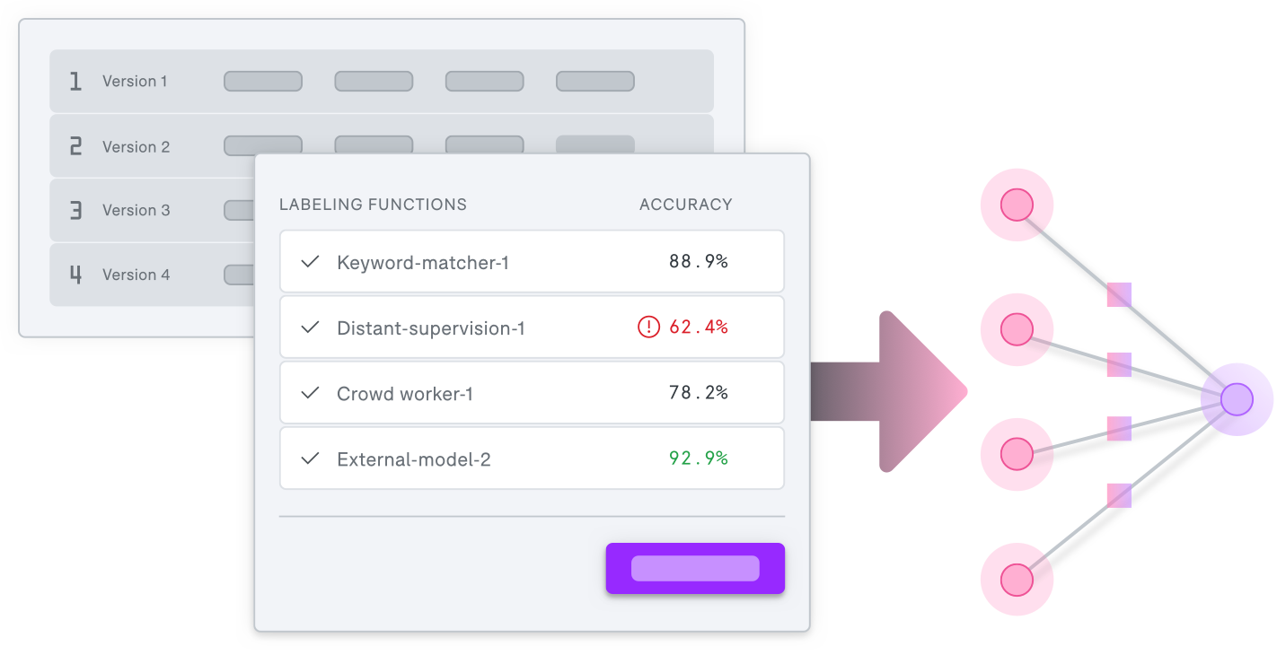Click the ACCURACY column header

point(686,205)
